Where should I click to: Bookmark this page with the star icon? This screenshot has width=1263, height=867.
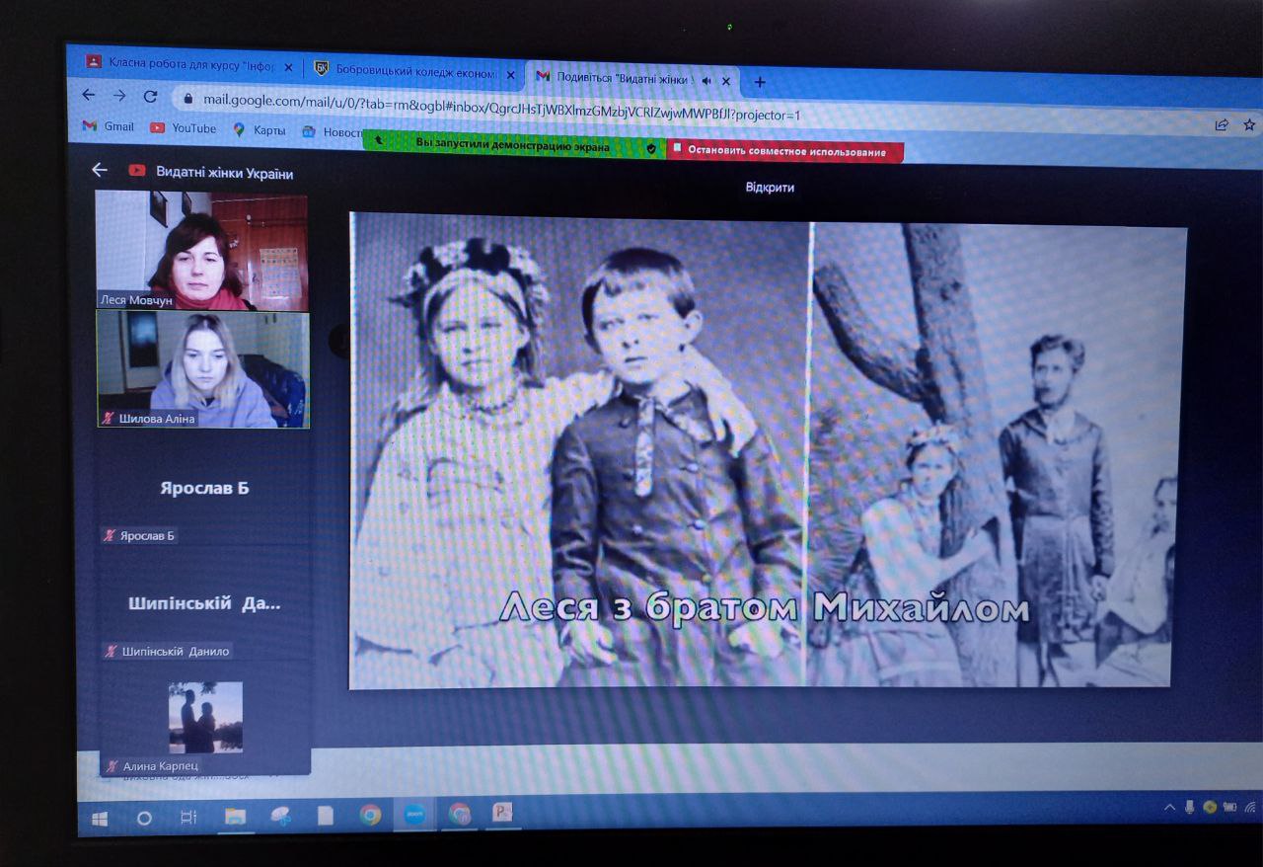click(x=1249, y=124)
